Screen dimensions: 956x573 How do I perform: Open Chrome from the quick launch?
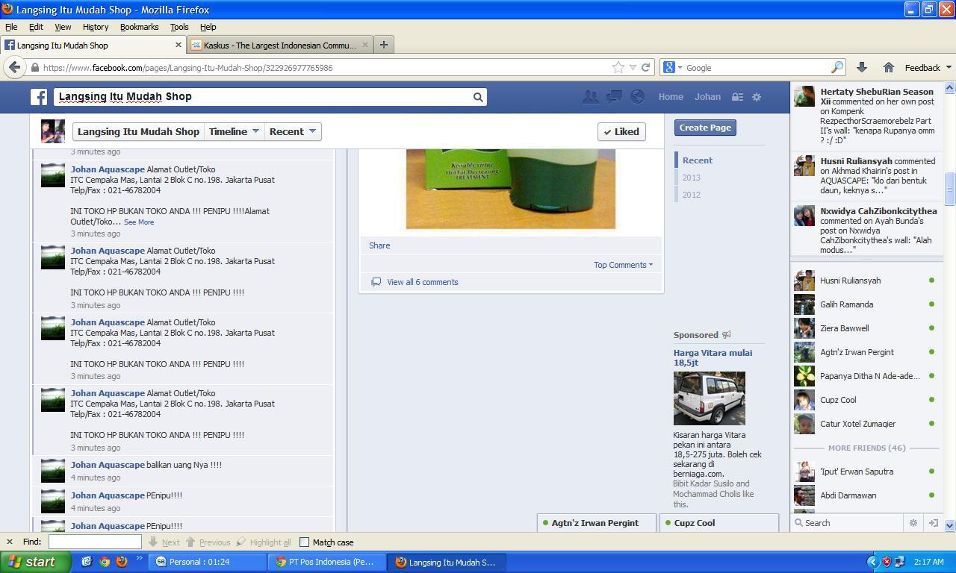(x=105, y=562)
